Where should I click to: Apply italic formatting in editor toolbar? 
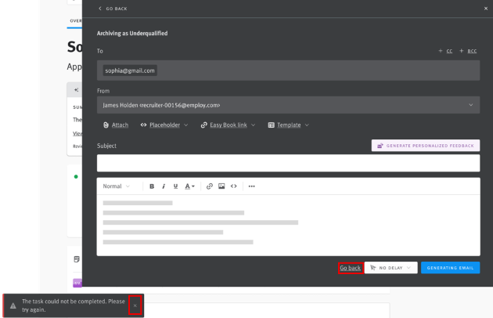coord(162,186)
